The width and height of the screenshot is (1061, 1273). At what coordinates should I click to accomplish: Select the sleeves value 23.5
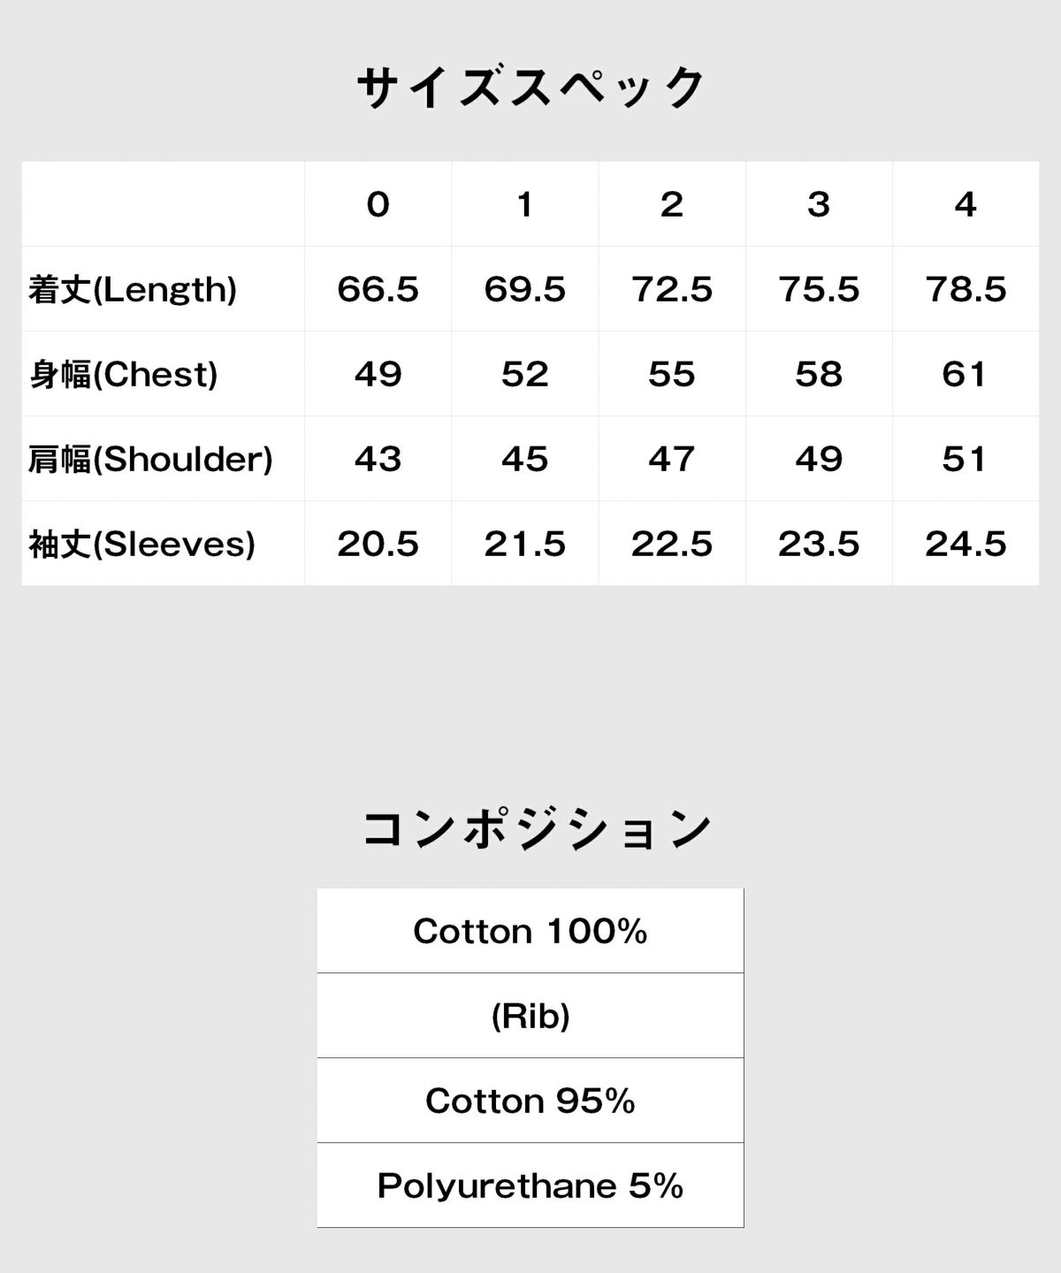(818, 544)
